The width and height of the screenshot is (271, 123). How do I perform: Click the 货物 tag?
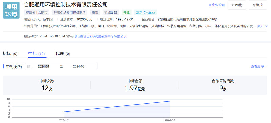tap(95, 13)
